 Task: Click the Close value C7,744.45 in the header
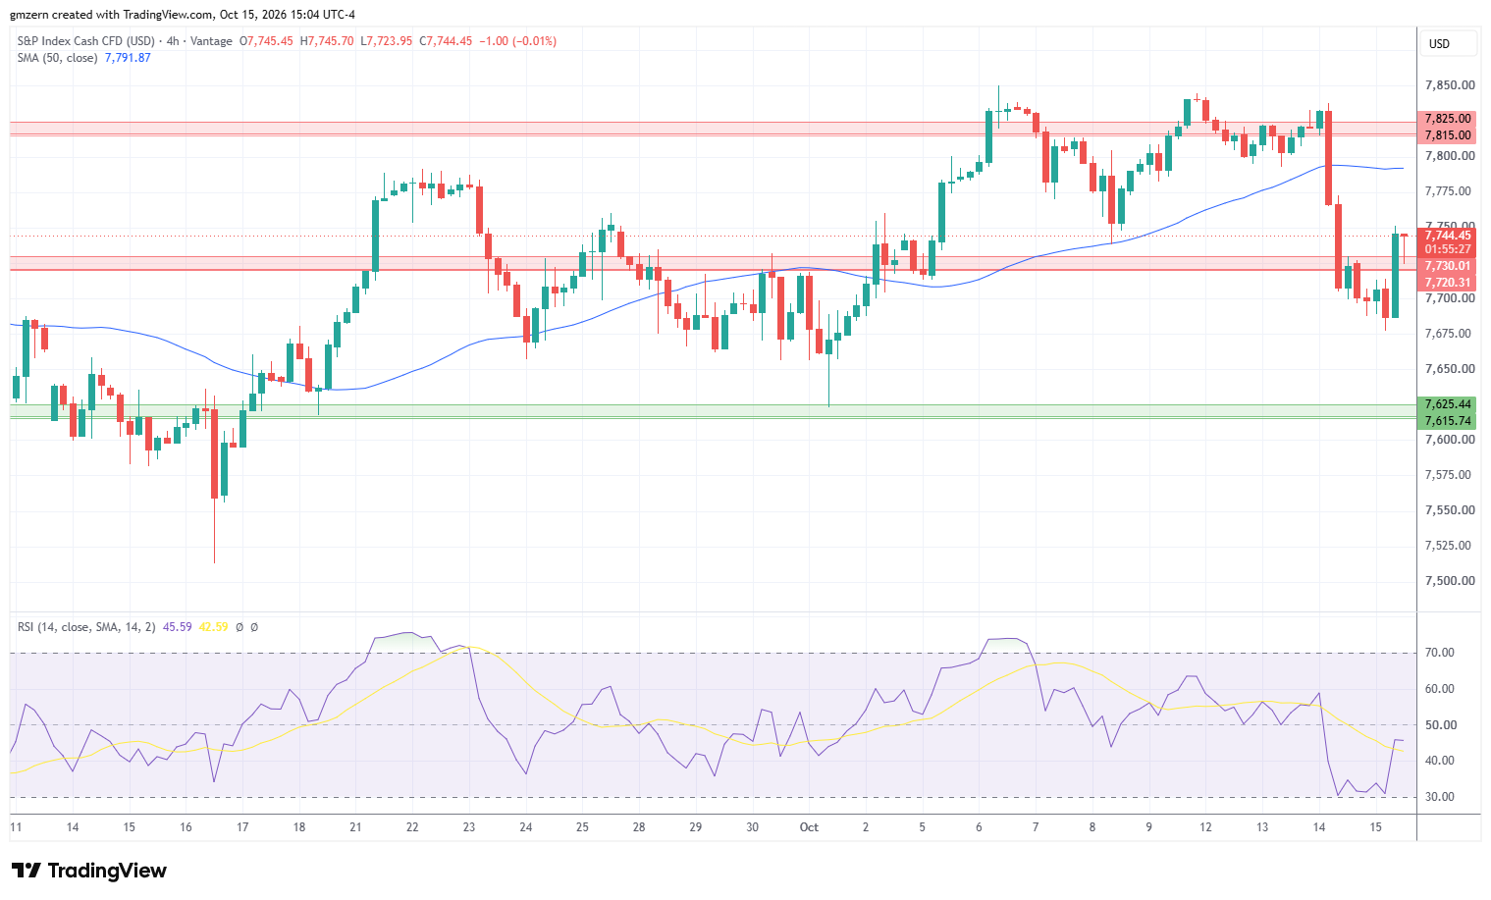click(446, 41)
